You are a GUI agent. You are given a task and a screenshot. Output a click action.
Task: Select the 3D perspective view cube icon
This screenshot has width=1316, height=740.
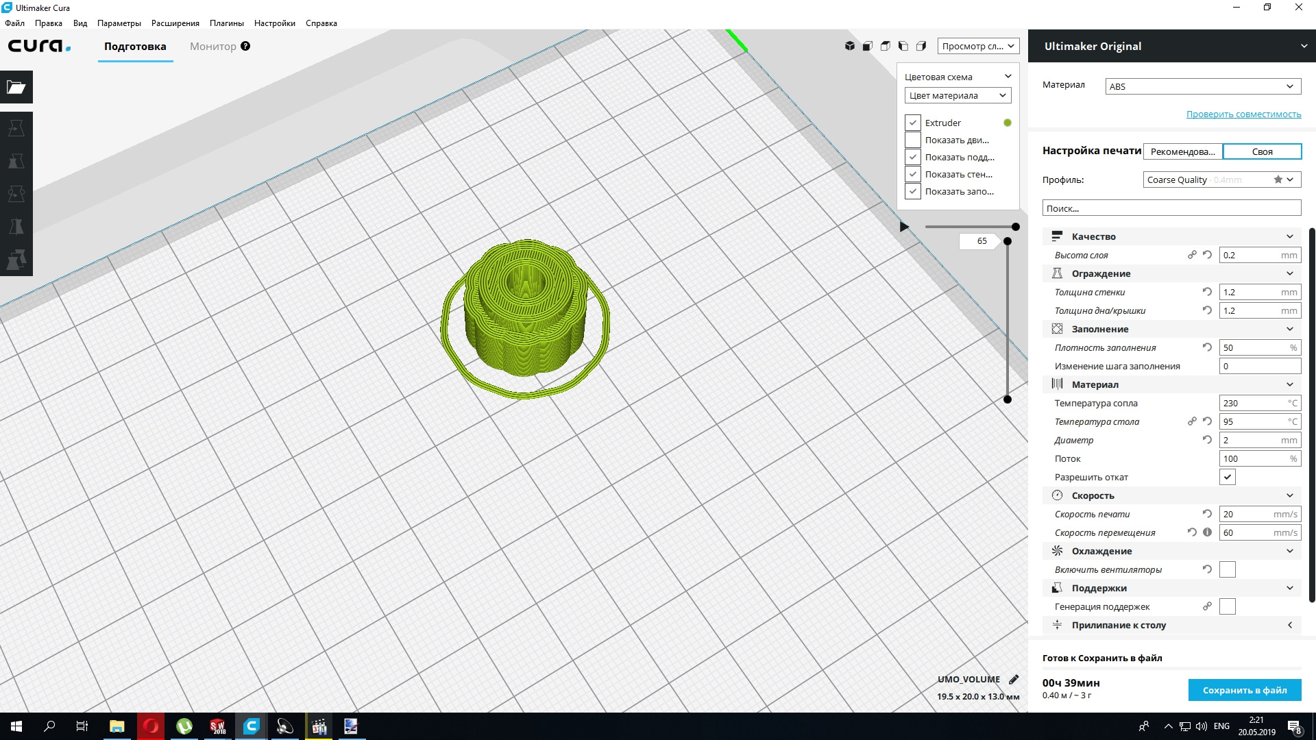click(850, 46)
